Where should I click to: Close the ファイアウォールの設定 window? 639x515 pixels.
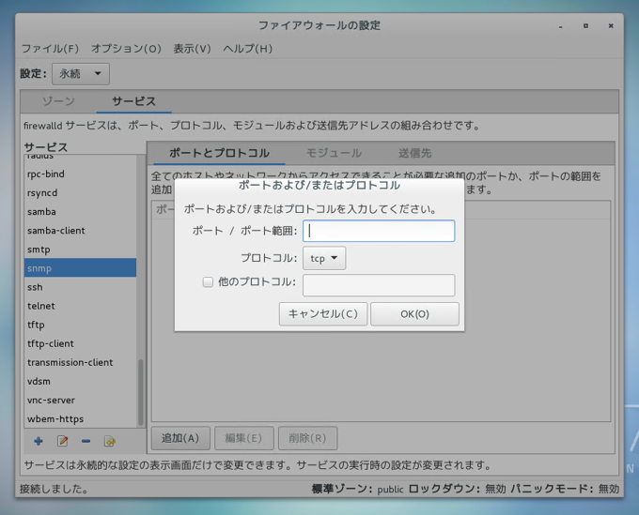[611, 26]
